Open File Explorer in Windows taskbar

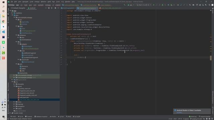[x=3, y=16]
